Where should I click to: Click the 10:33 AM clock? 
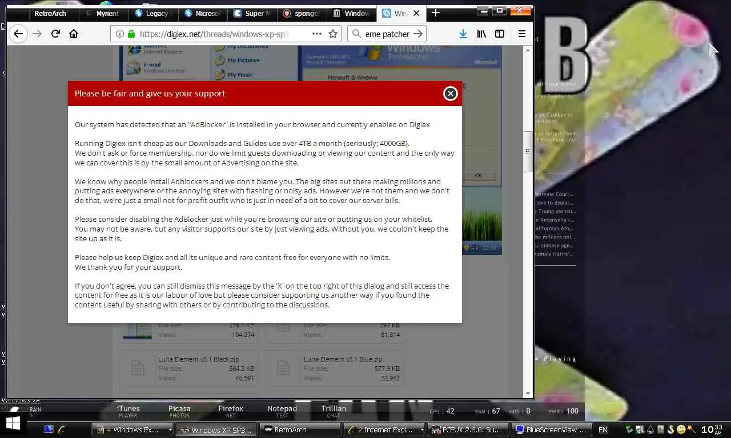click(712, 429)
